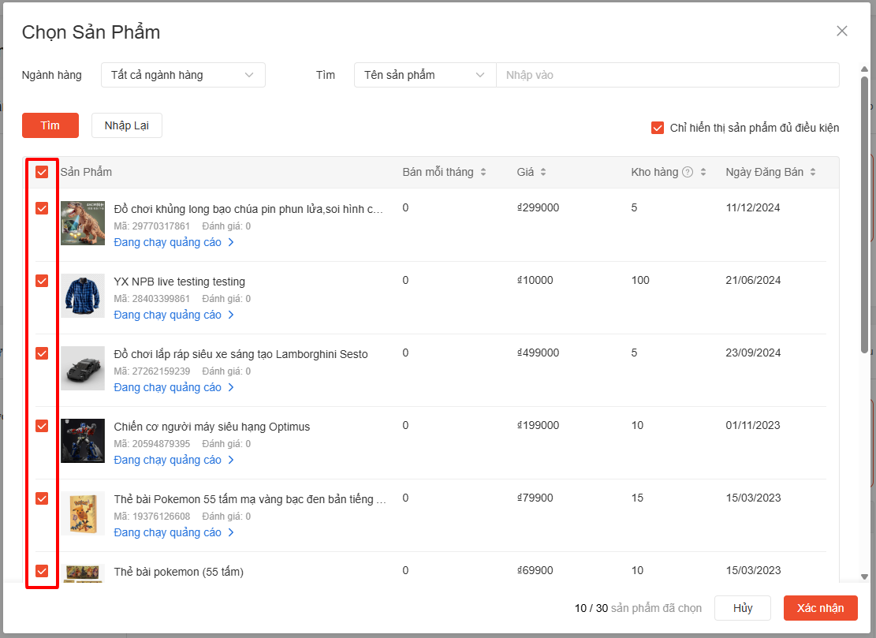876x638 pixels.
Task: Click the dinosaur toy product thumbnail
Action: 83,223
